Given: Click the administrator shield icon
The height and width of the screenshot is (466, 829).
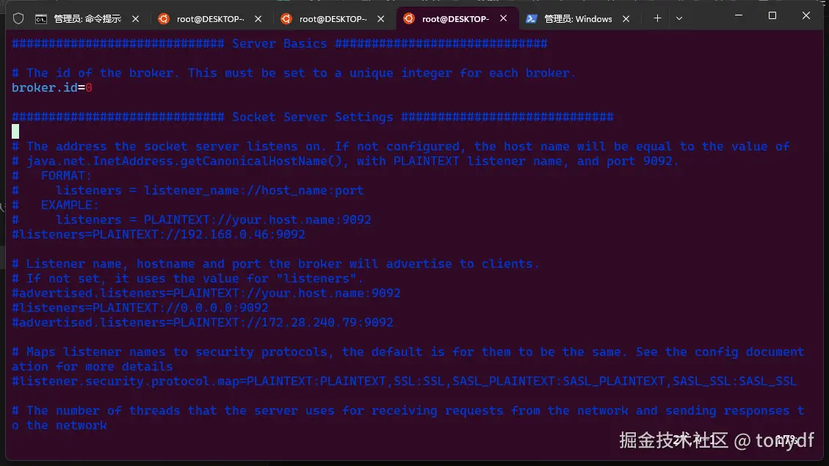Looking at the screenshot, I should 18,18.
